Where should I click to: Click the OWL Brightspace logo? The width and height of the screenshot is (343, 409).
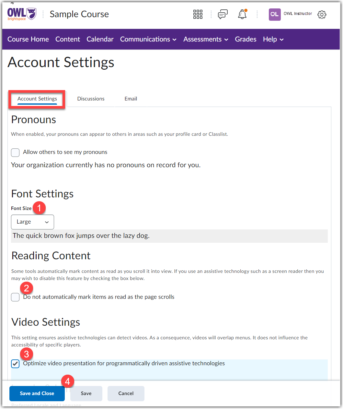click(x=21, y=14)
